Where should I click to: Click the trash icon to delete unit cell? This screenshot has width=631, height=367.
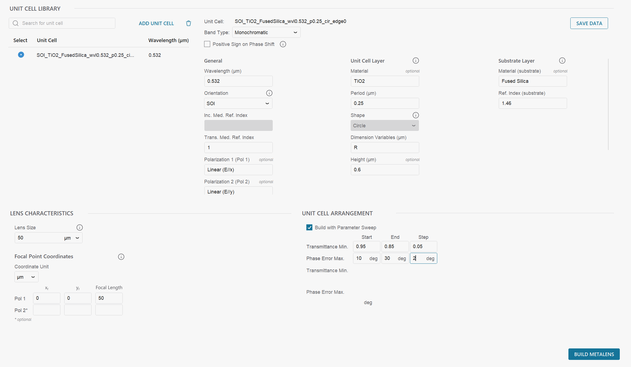pyautogui.click(x=189, y=23)
